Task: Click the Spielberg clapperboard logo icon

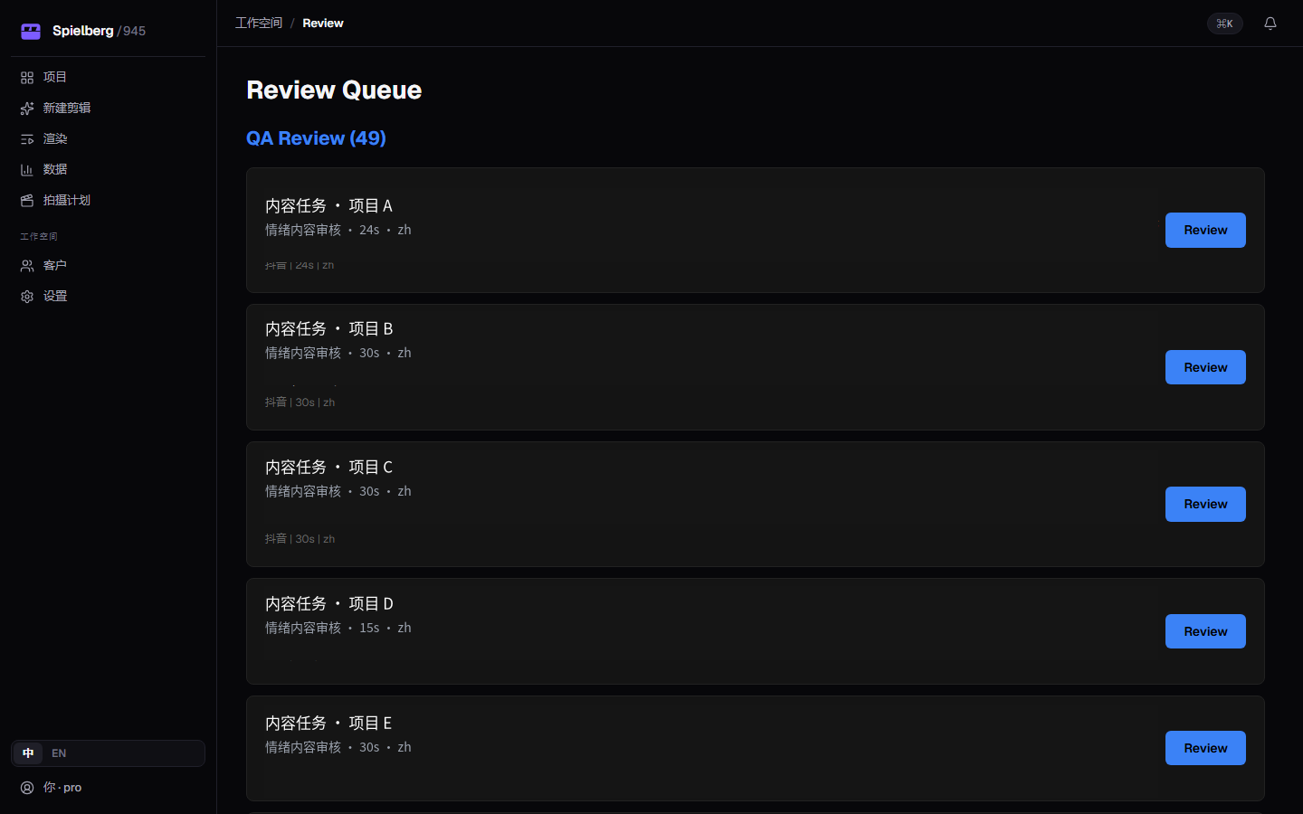Action: click(31, 32)
